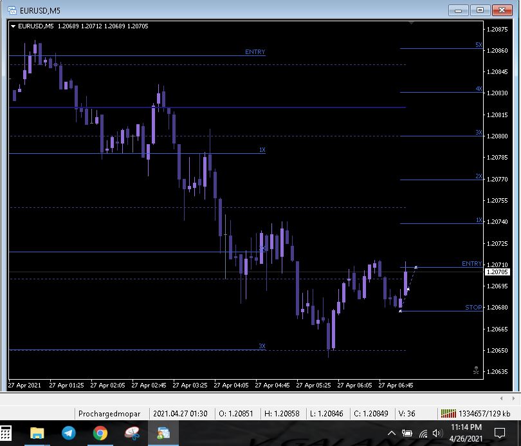This screenshot has height=446, width=521.
Task: Select the right-side 1X level label
Action: click(479, 220)
